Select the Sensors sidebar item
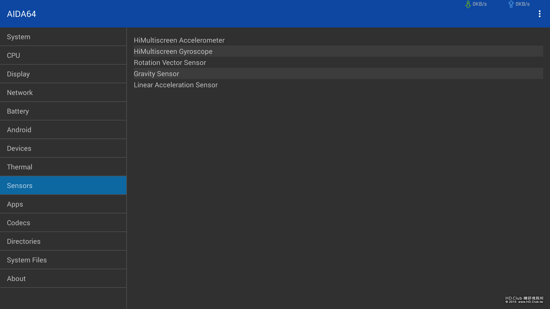 click(x=63, y=186)
